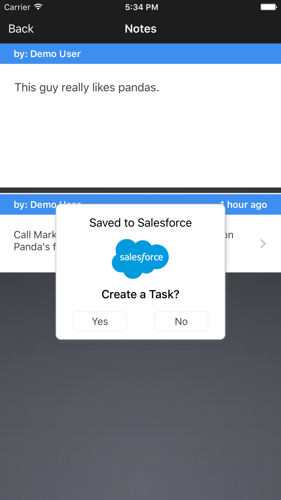Tap the "1 hour ago" timestamp
281x500 pixels.
coord(247,205)
